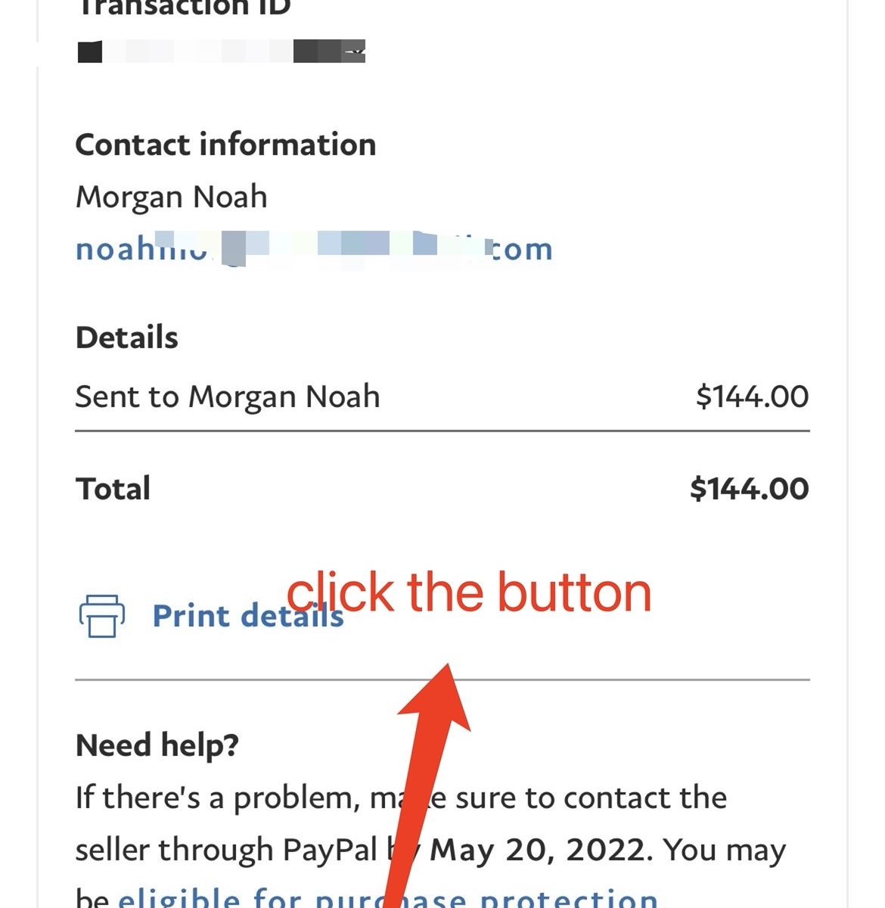Screen dimensions: 885x908
Task: Click the Need help? heading
Action: [x=157, y=745]
